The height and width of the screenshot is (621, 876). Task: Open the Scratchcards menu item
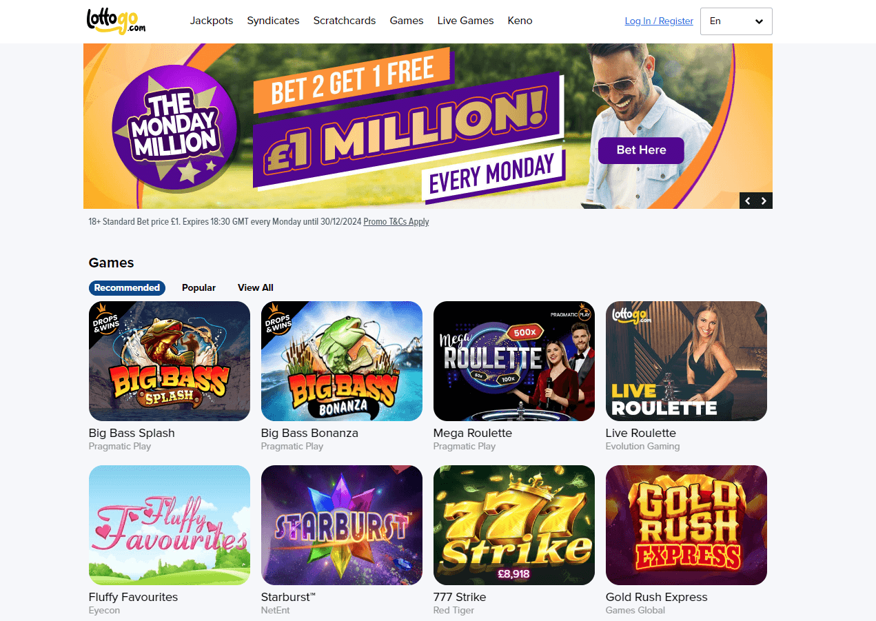click(x=345, y=21)
